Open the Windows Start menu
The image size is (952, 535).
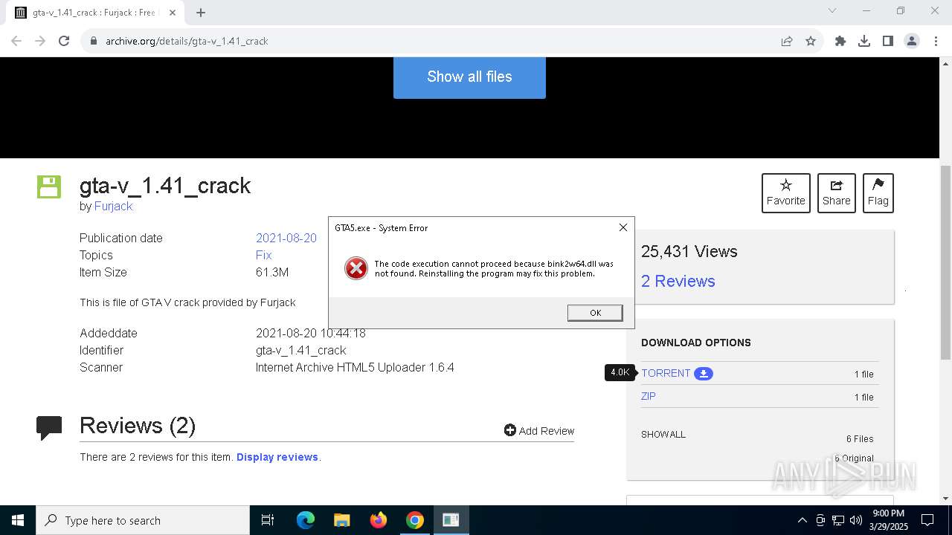click(x=18, y=520)
